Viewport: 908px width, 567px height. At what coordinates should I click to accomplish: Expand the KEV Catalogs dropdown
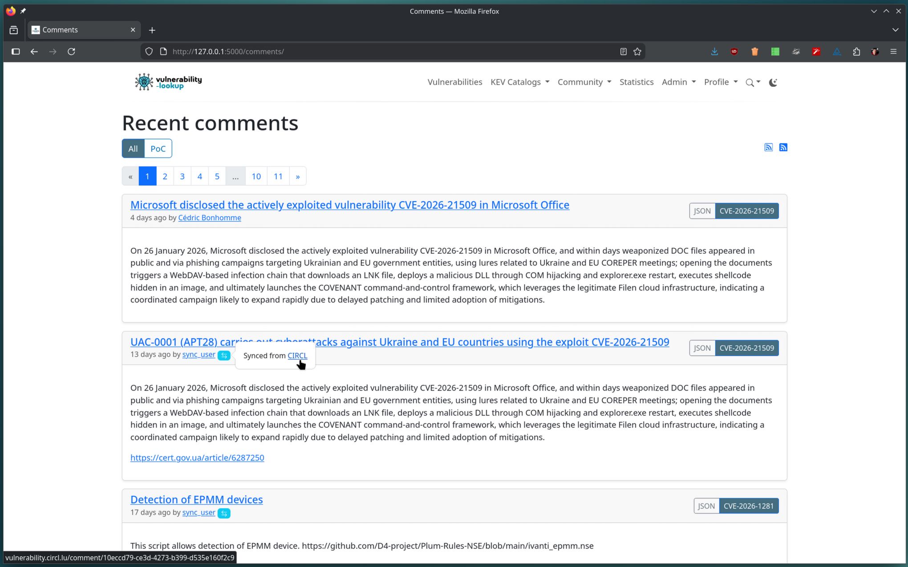[x=519, y=82]
